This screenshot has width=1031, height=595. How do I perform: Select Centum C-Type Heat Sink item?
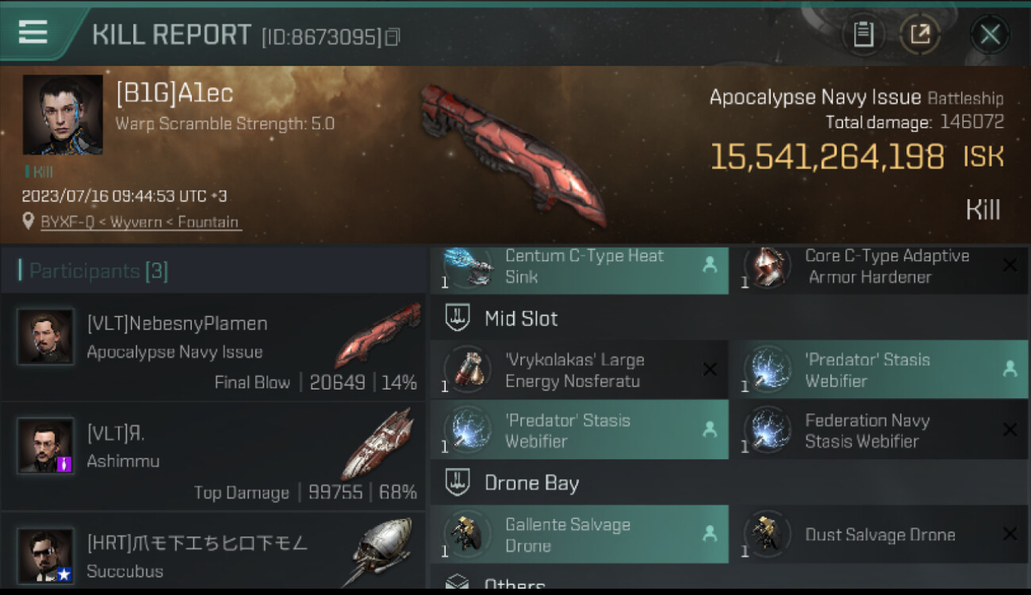click(580, 267)
